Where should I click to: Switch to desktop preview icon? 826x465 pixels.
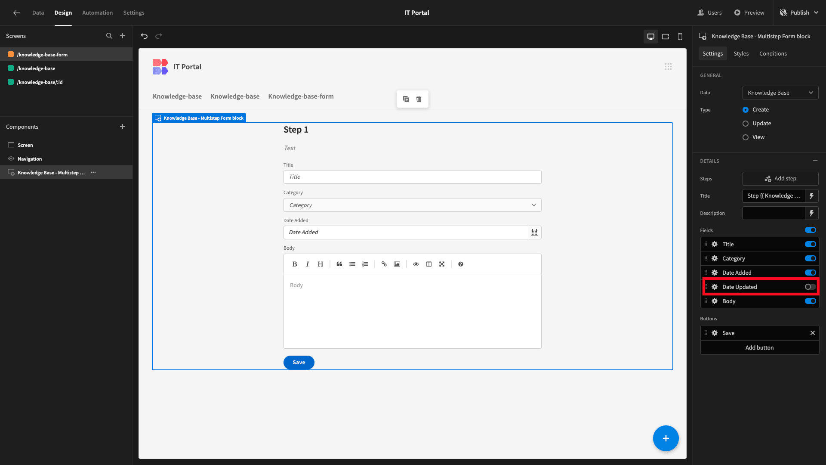point(651,37)
